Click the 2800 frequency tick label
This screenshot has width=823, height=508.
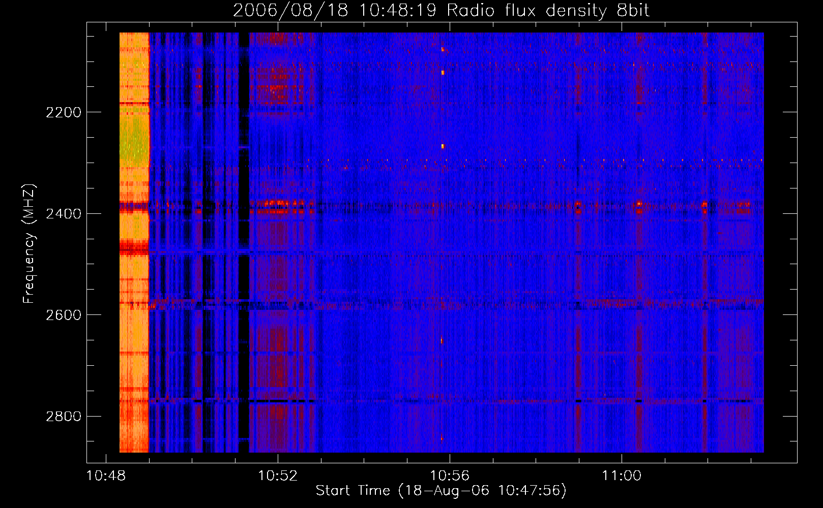coord(64,417)
